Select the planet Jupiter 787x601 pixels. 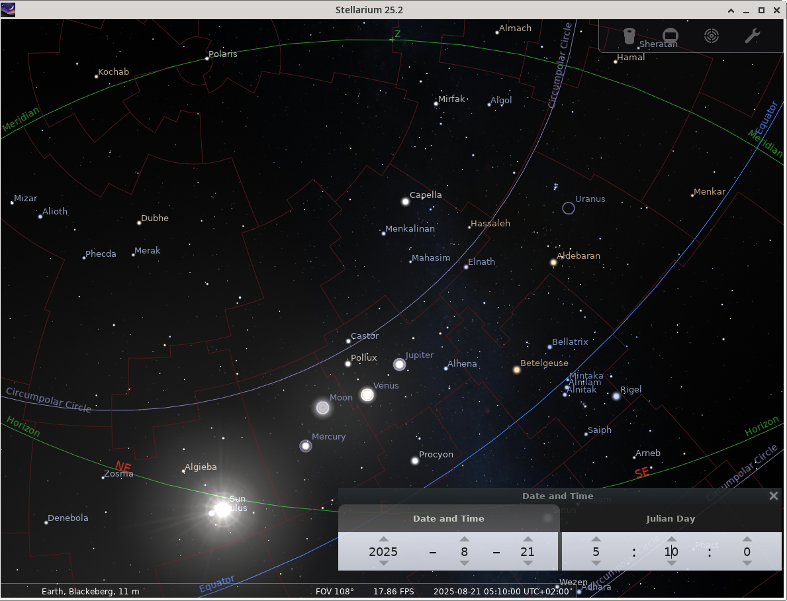400,365
